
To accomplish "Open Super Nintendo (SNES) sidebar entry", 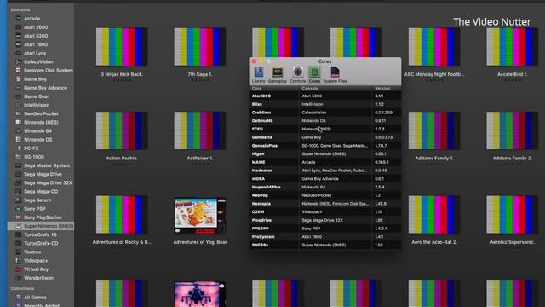I will (x=41, y=226).
